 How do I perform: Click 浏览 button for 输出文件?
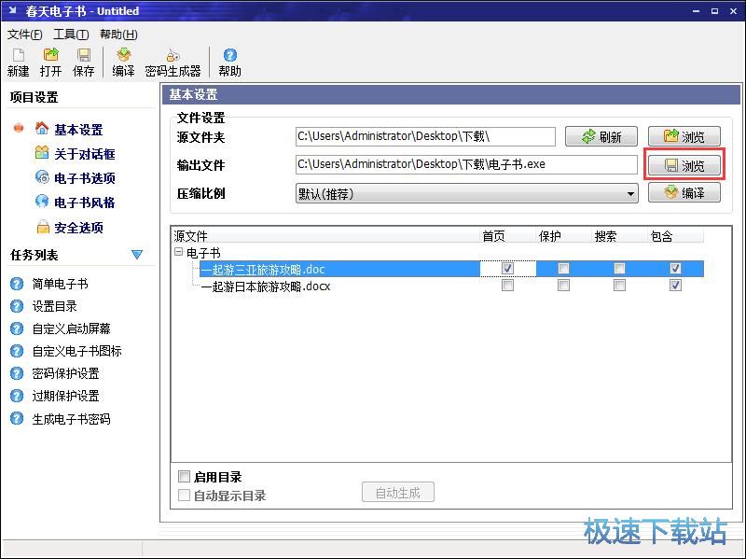(684, 165)
